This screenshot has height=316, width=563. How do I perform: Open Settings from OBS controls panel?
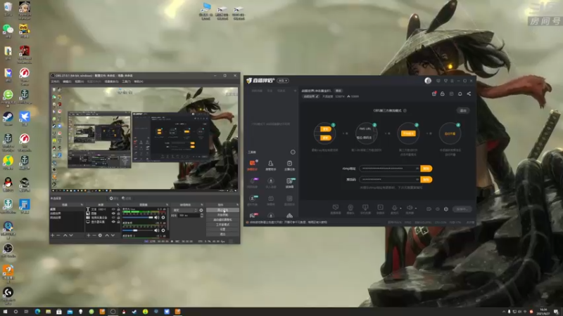point(222,230)
